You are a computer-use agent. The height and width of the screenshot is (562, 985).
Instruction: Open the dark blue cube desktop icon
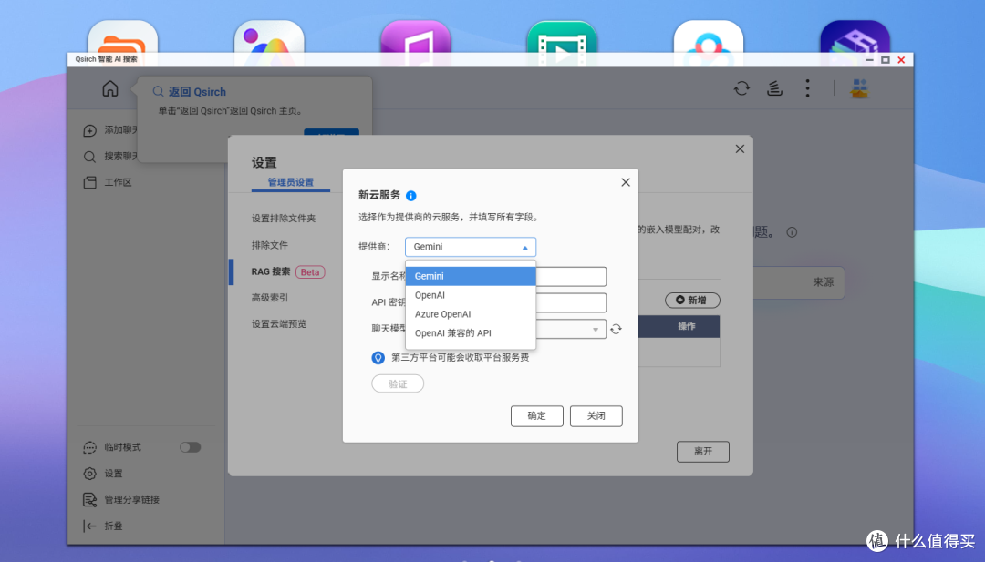pyautogui.click(x=855, y=43)
